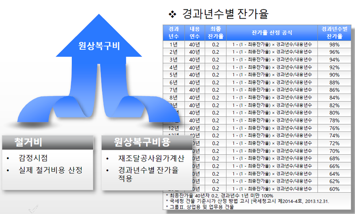Screen dimensions: 355x214
Task: Select the 1년 cell
Action: pos(174,45)
